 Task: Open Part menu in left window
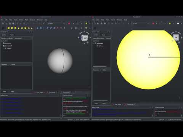26,20
